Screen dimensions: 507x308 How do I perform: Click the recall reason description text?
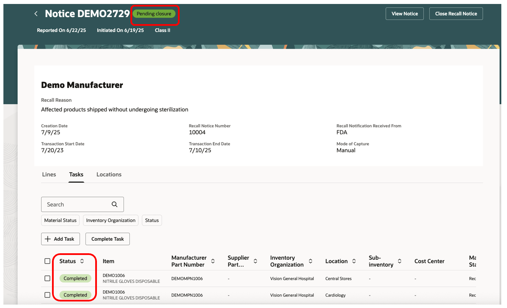click(115, 109)
